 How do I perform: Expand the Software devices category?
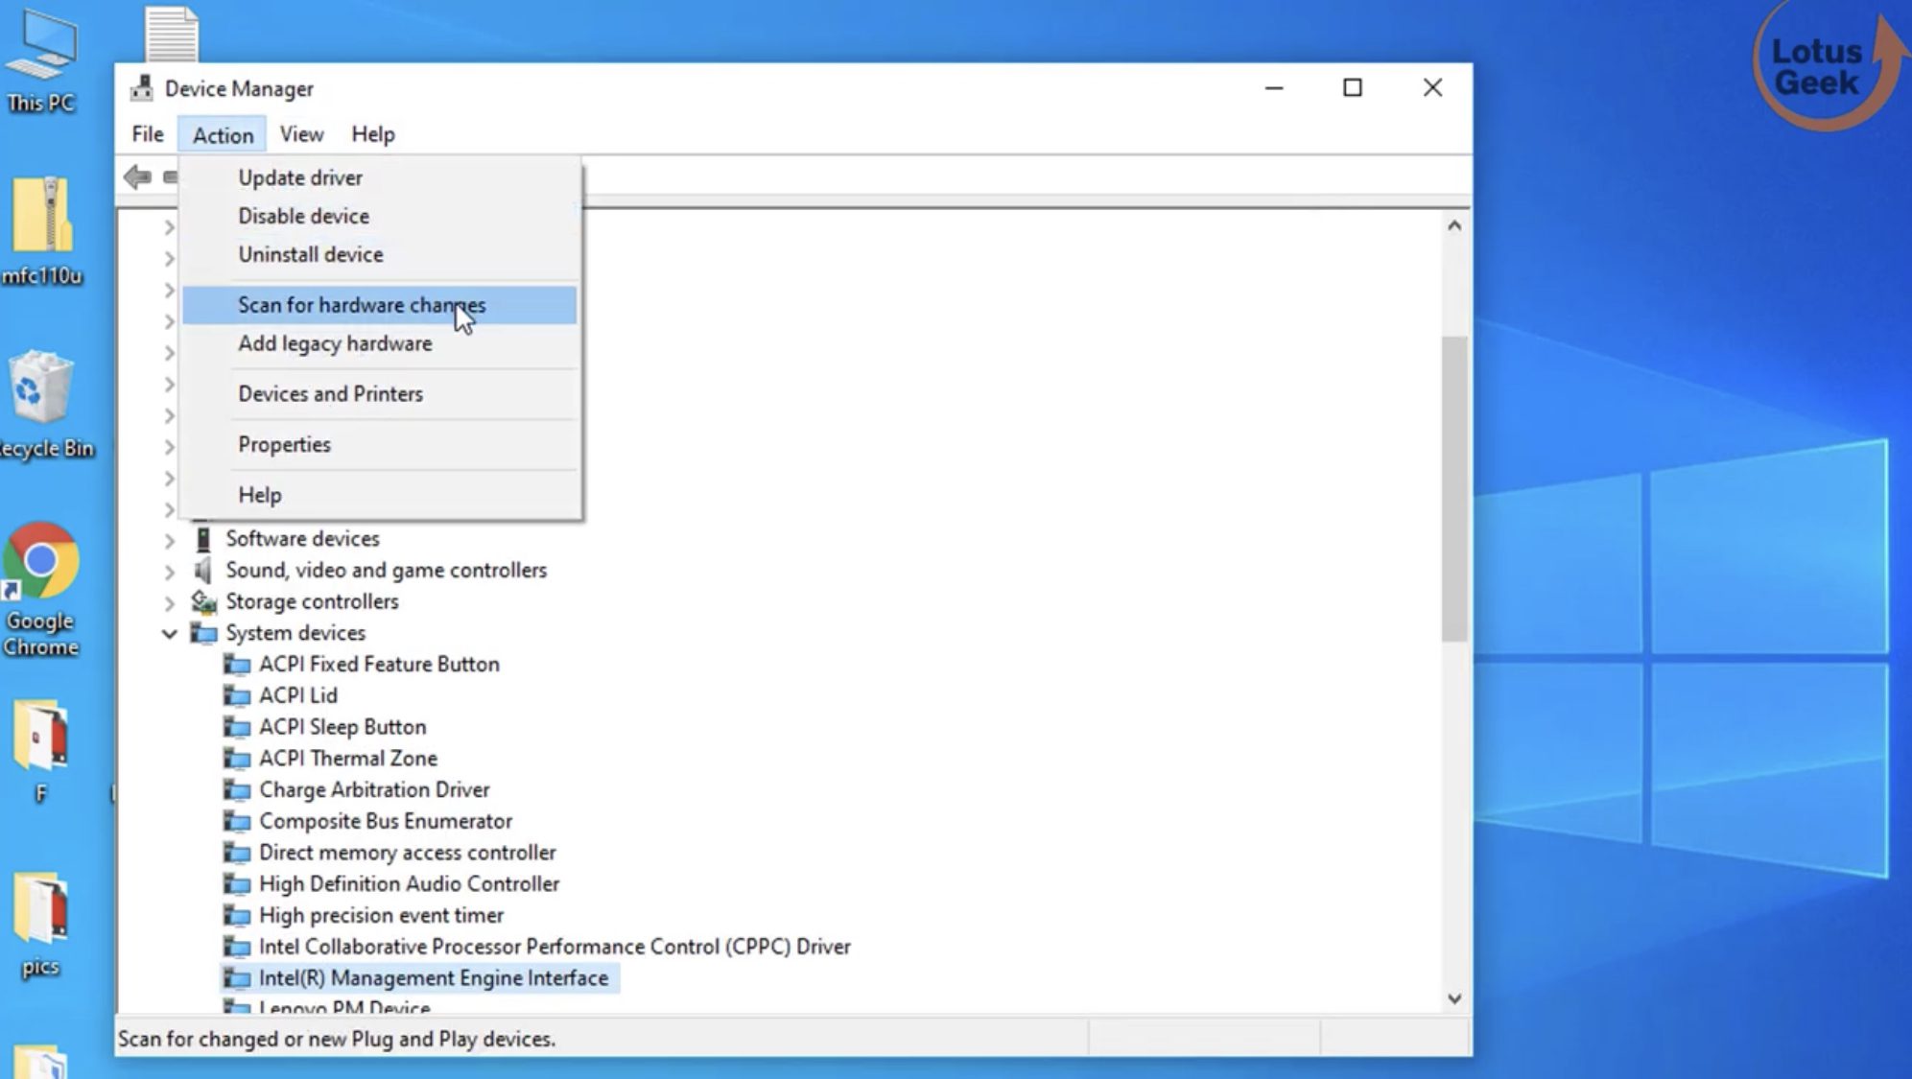coord(168,539)
